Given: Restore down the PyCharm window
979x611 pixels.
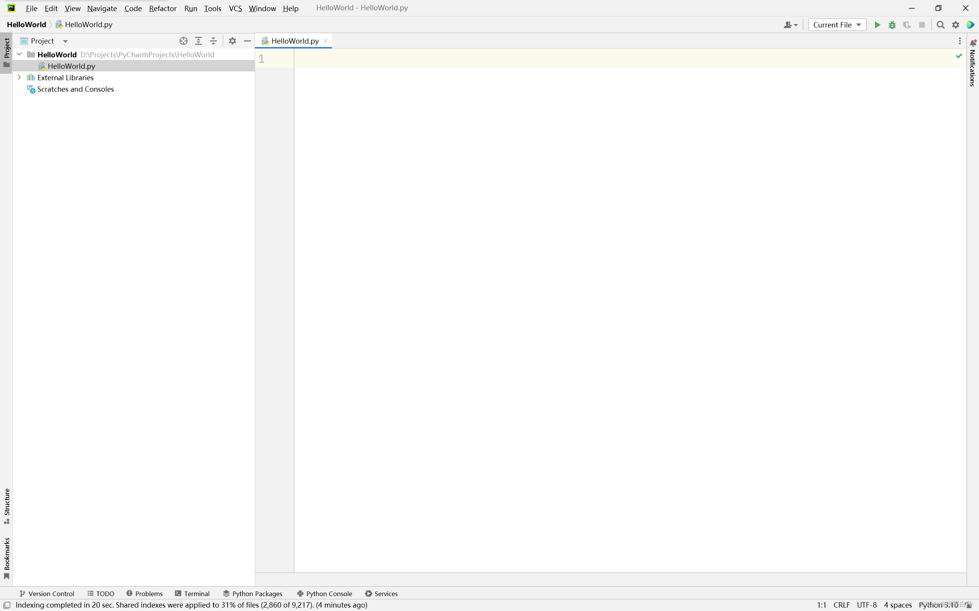Looking at the screenshot, I should coord(938,8).
